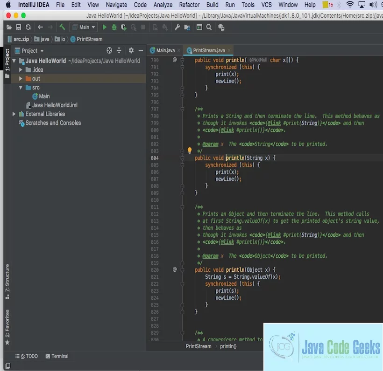The width and height of the screenshot is (383, 371).
Task: Fold the println(String x) method at line 804
Action: tap(182, 158)
